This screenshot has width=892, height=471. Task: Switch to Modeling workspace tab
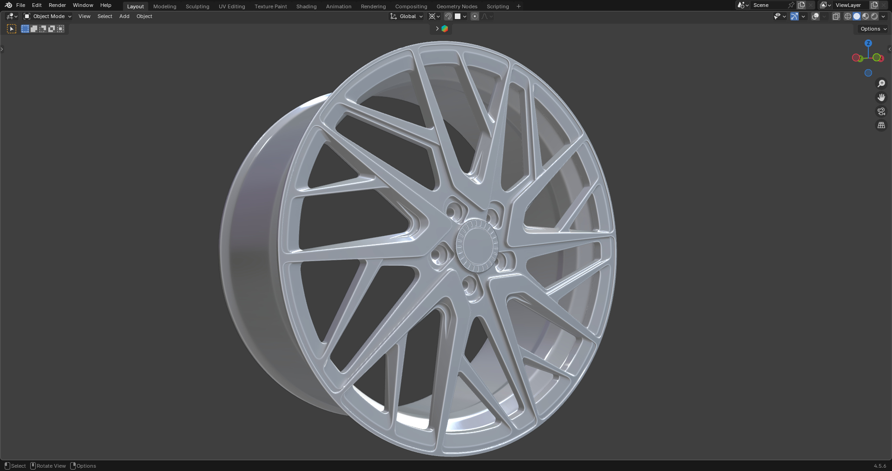point(165,6)
